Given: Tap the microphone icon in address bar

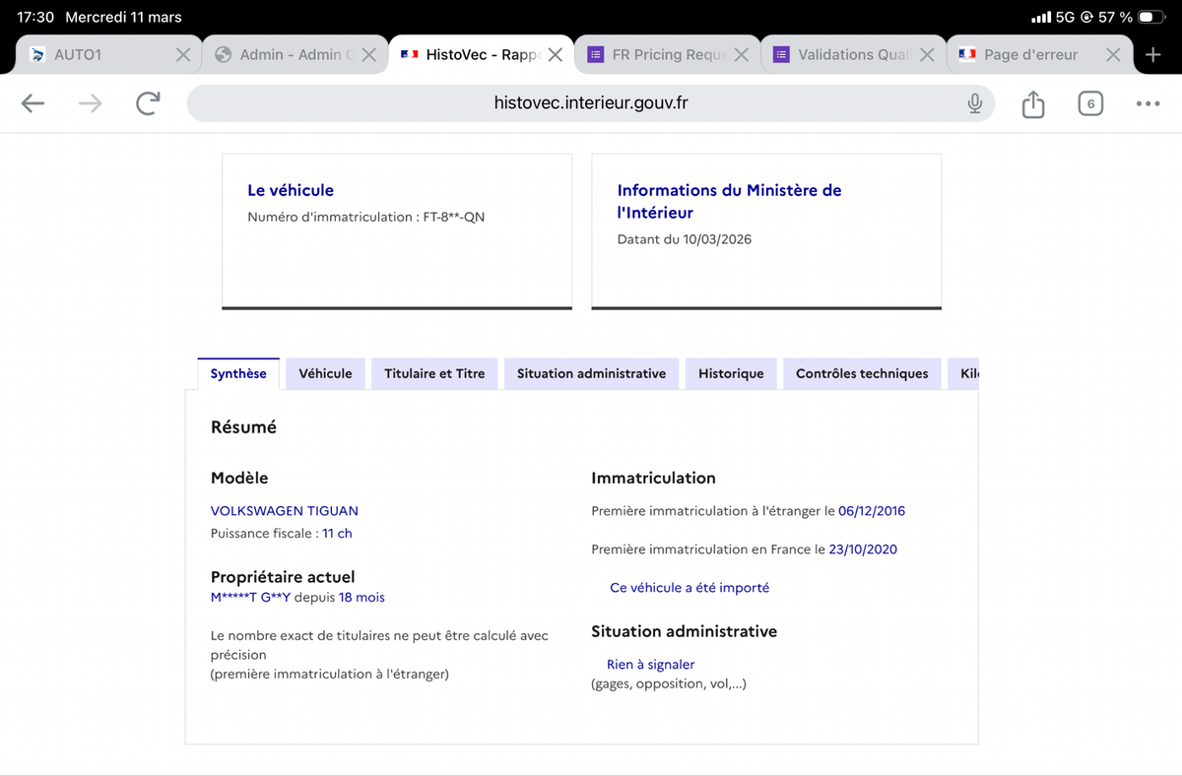Looking at the screenshot, I should [x=974, y=103].
